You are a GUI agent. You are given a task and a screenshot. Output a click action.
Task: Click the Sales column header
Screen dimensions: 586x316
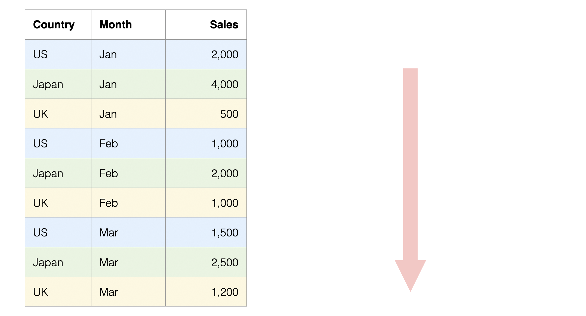point(224,25)
